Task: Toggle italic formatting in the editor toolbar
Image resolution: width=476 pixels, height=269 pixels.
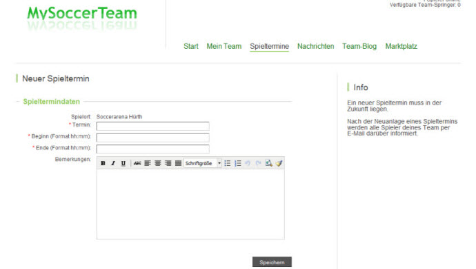Action: [113, 163]
